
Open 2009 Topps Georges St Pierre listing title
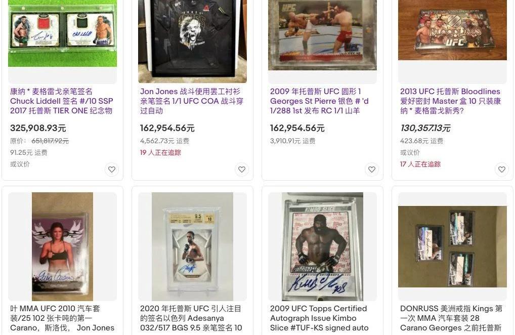(319, 101)
